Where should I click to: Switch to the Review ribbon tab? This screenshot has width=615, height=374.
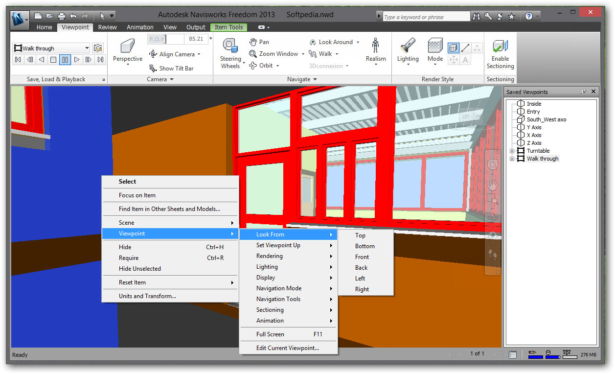107,27
